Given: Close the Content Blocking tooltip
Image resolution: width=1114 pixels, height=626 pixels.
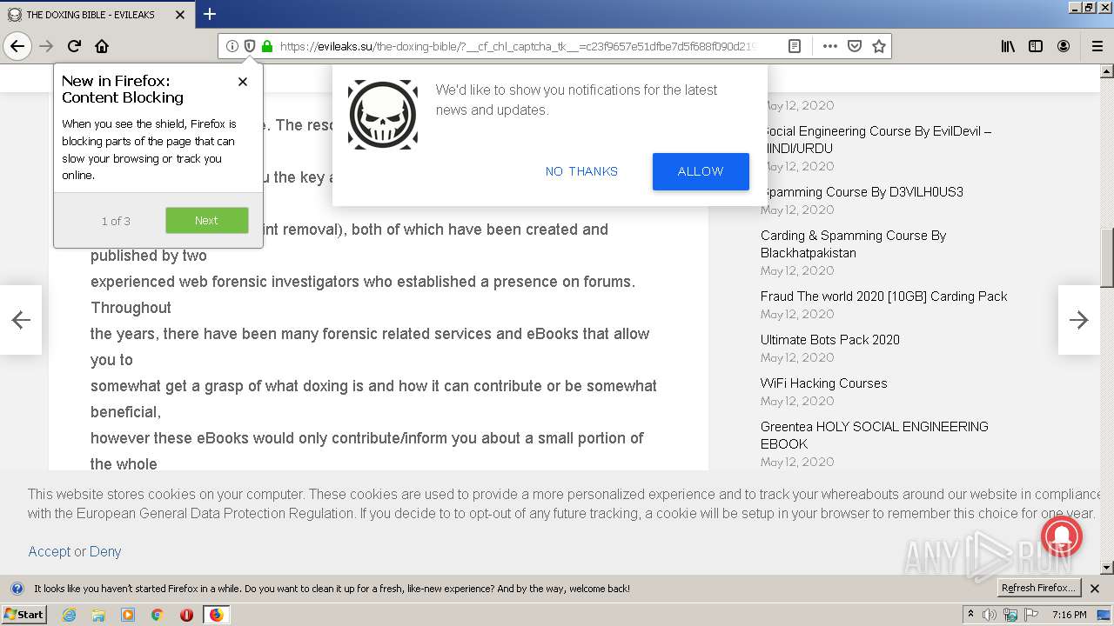Looking at the screenshot, I should 243,82.
